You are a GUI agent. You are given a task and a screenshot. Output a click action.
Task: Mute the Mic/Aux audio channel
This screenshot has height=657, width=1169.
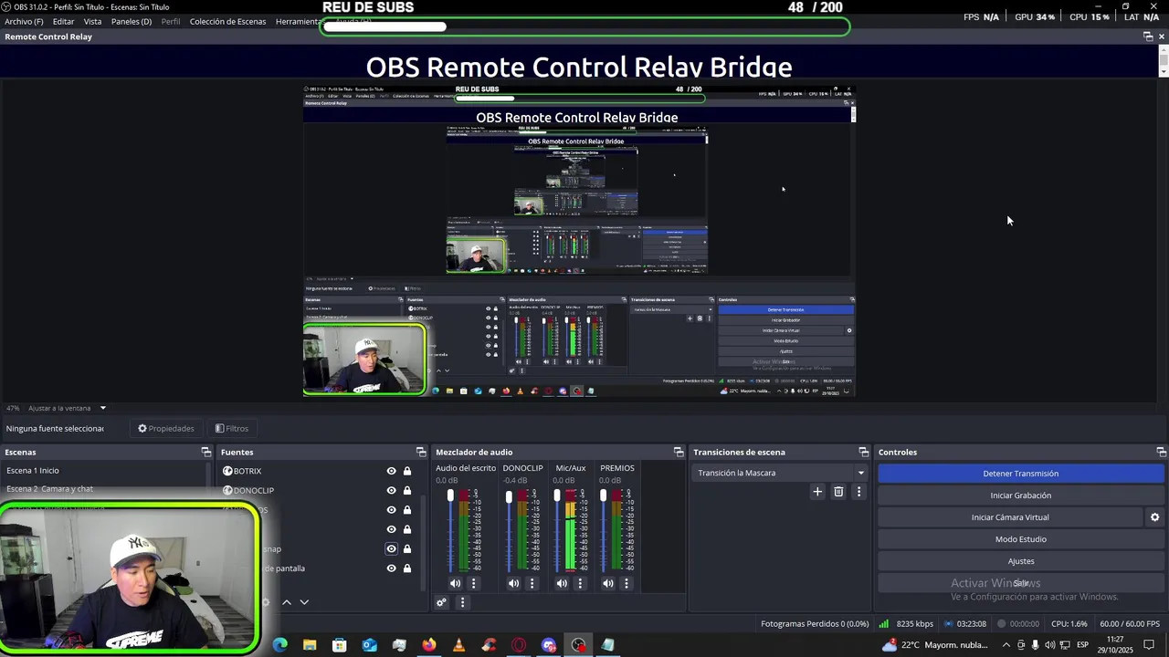[x=562, y=583]
